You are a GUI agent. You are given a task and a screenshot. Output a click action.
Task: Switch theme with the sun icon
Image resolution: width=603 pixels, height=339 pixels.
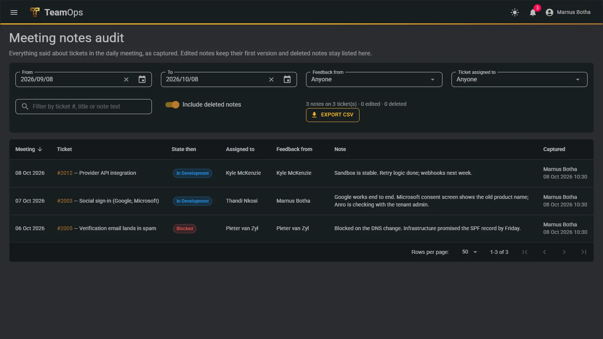pos(515,12)
